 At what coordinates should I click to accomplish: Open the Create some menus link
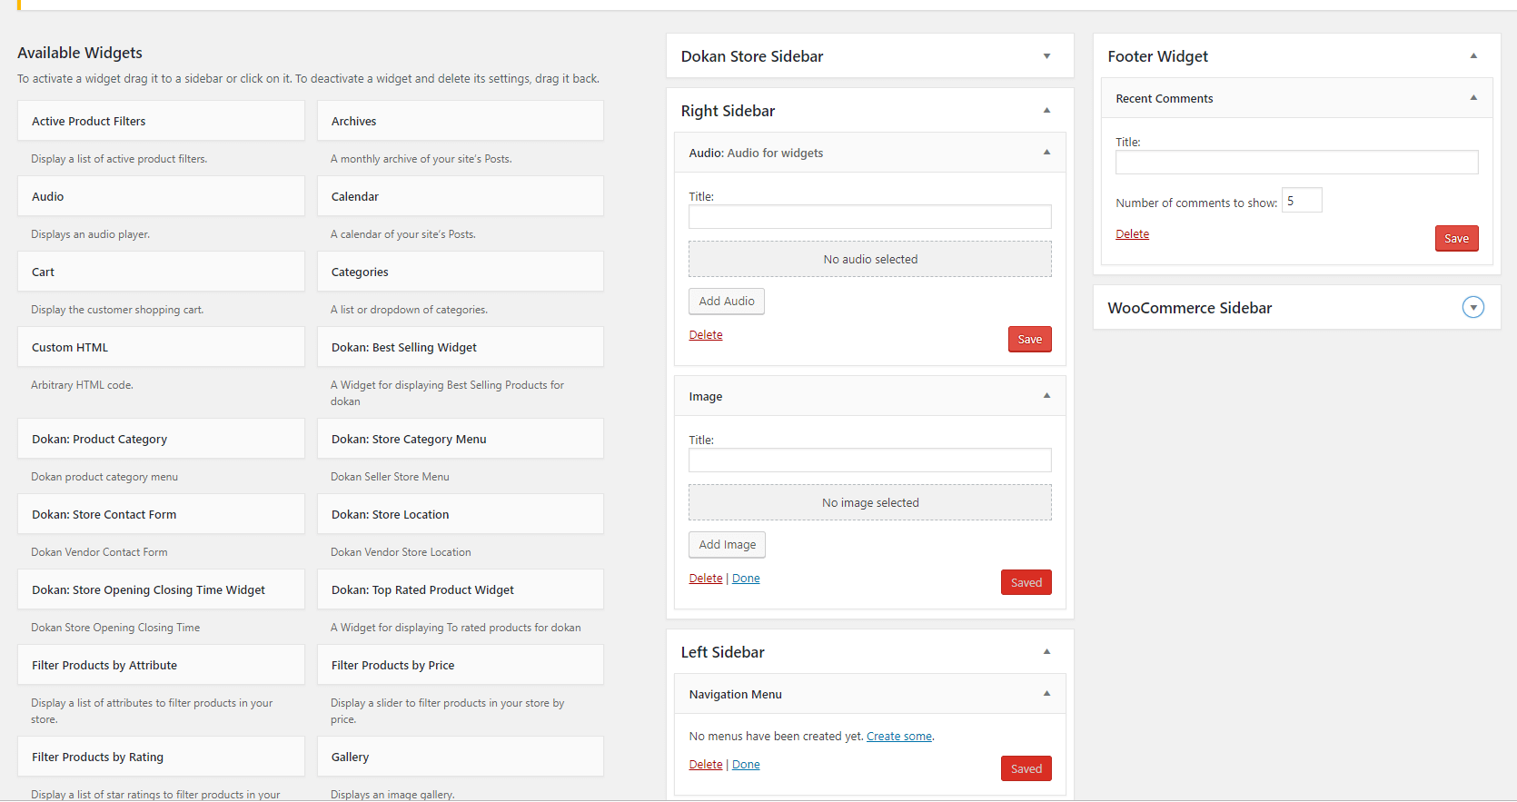[x=899, y=737]
